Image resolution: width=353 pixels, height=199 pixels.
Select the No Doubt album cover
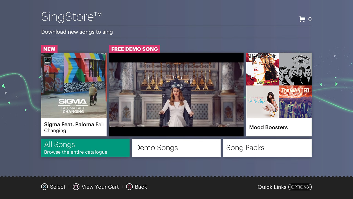[x=295, y=69]
